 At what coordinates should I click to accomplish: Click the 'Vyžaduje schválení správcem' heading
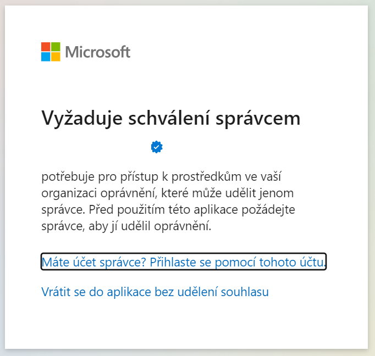(170, 119)
